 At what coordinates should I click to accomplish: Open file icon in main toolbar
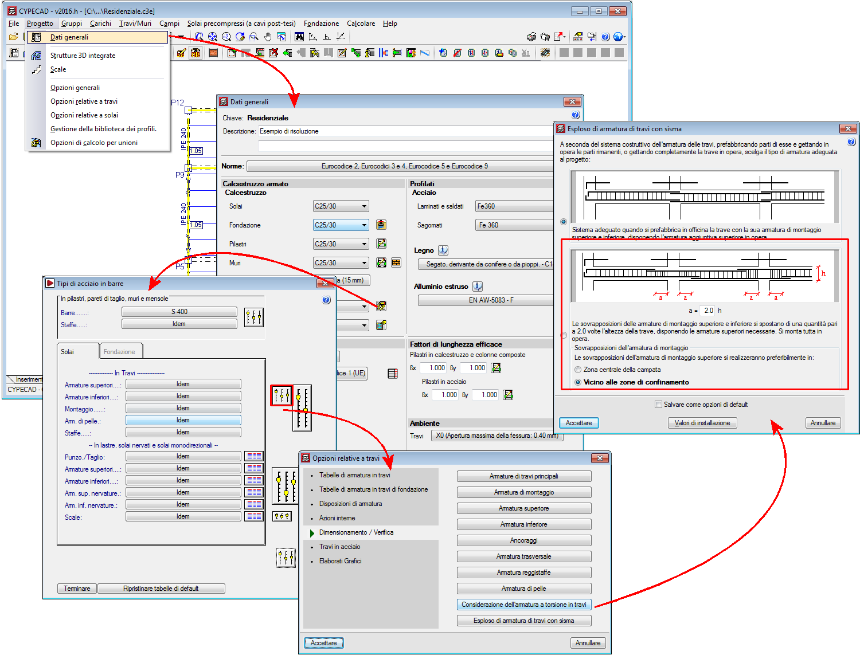(13, 37)
